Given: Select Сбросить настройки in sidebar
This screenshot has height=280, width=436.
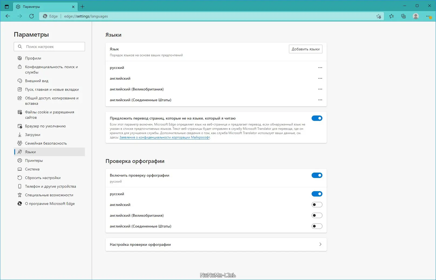Looking at the screenshot, I should tap(49, 178).
